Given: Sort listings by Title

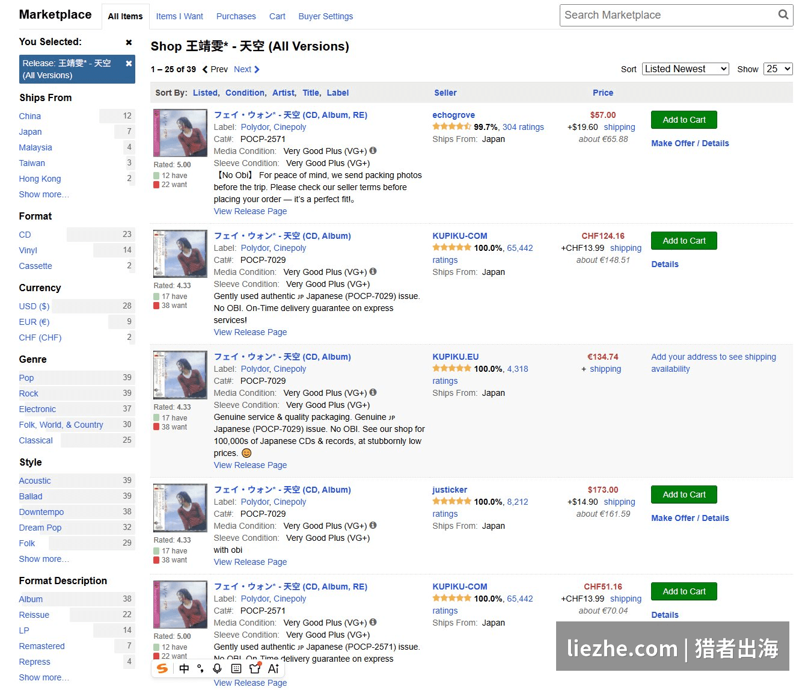Looking at the screenshot, I should click(x=311, y=93).
